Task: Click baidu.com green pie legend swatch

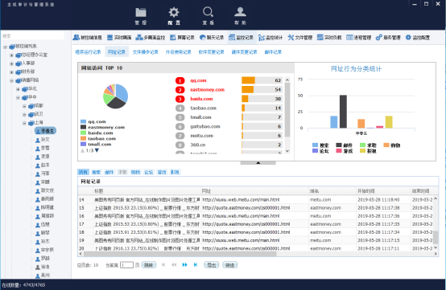Action: coord(83,133)
